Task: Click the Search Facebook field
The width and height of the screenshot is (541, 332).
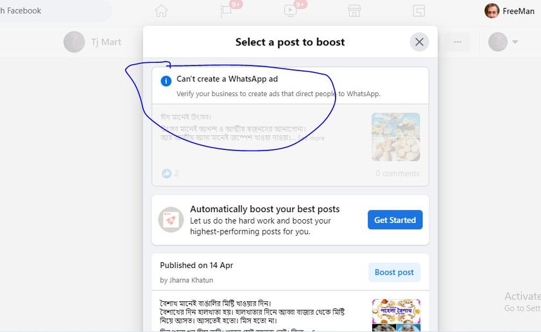Action: (52, 11)
